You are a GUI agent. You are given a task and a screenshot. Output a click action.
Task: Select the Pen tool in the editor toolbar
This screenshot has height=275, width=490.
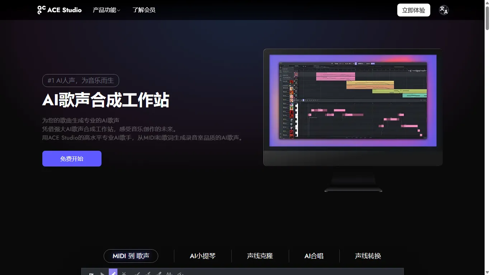tap(113, 274)
